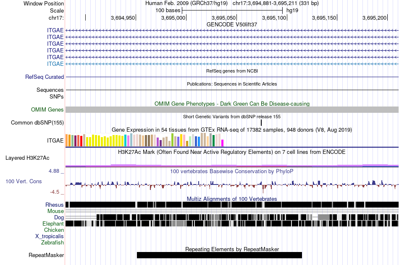Image resolution: width=399 pixels, height=265 pixels.
Task: Click the Layered H3K27Ac track label
Action: (27, 158)
